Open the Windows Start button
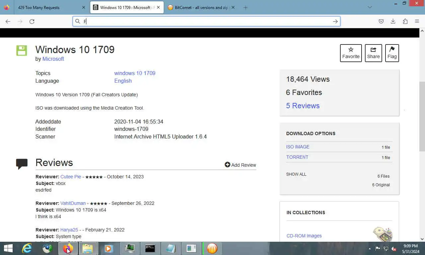425x255 pixels. (x=8, y=248)
